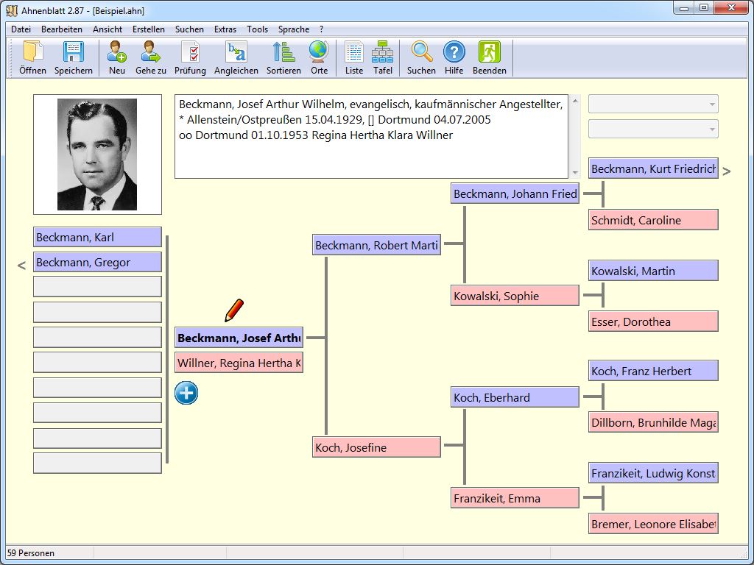Click the < arrow beside Beckmann, Gregor

pyautogui.click(x=21, y=265)
